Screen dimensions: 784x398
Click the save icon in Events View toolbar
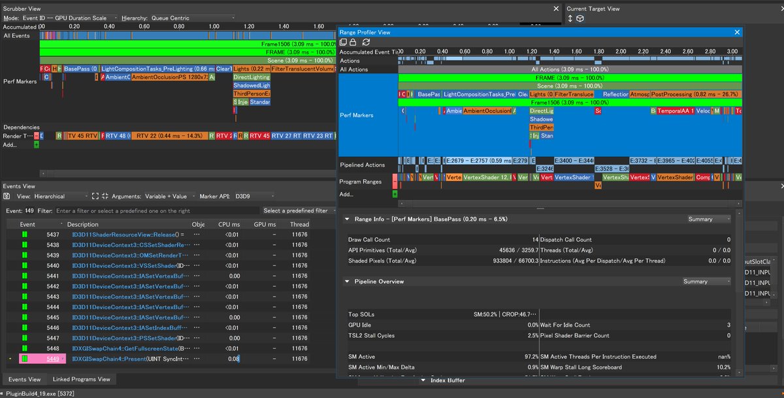[x=7, y=196]
